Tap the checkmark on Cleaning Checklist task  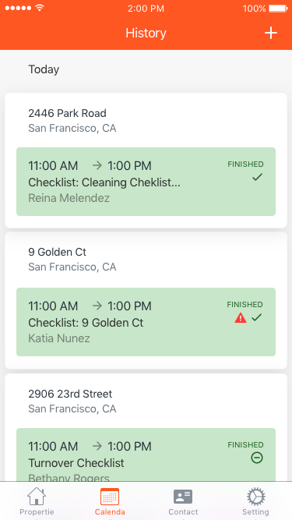click(x=257, y=177)
